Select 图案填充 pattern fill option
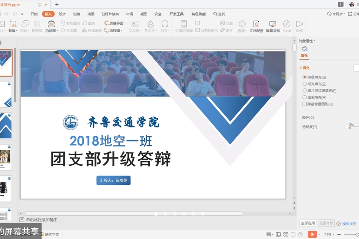The image size is (359, 239). click(x=304, y=97)
